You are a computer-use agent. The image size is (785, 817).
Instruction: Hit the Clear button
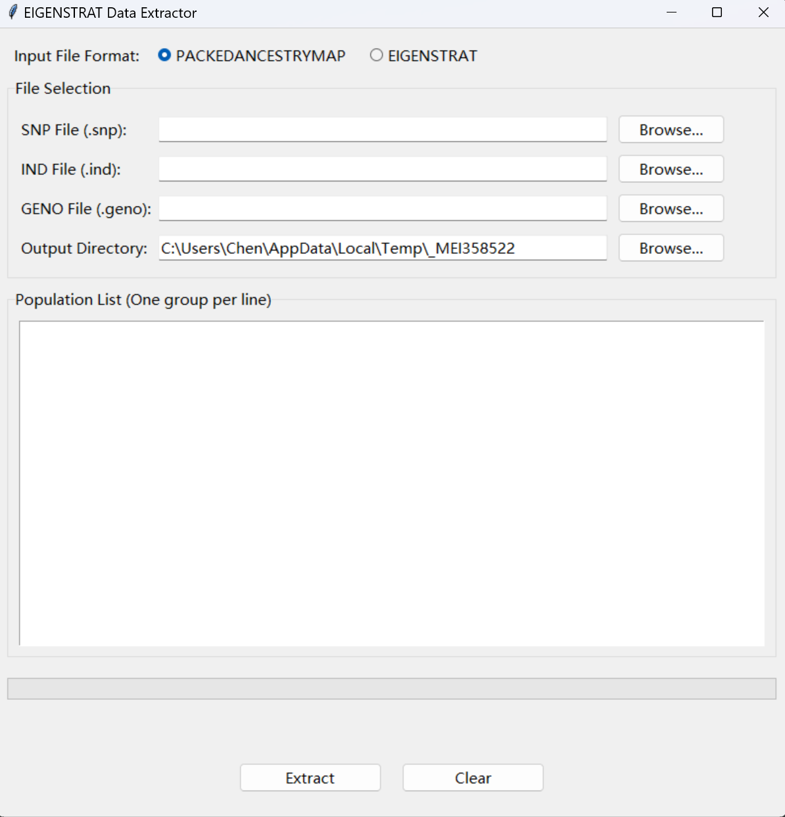(473, 778)
